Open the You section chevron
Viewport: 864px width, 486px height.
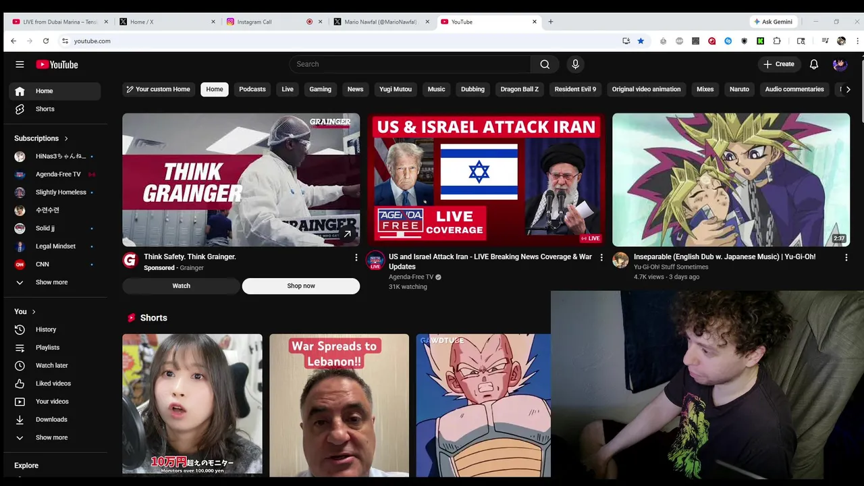point(34,312)
